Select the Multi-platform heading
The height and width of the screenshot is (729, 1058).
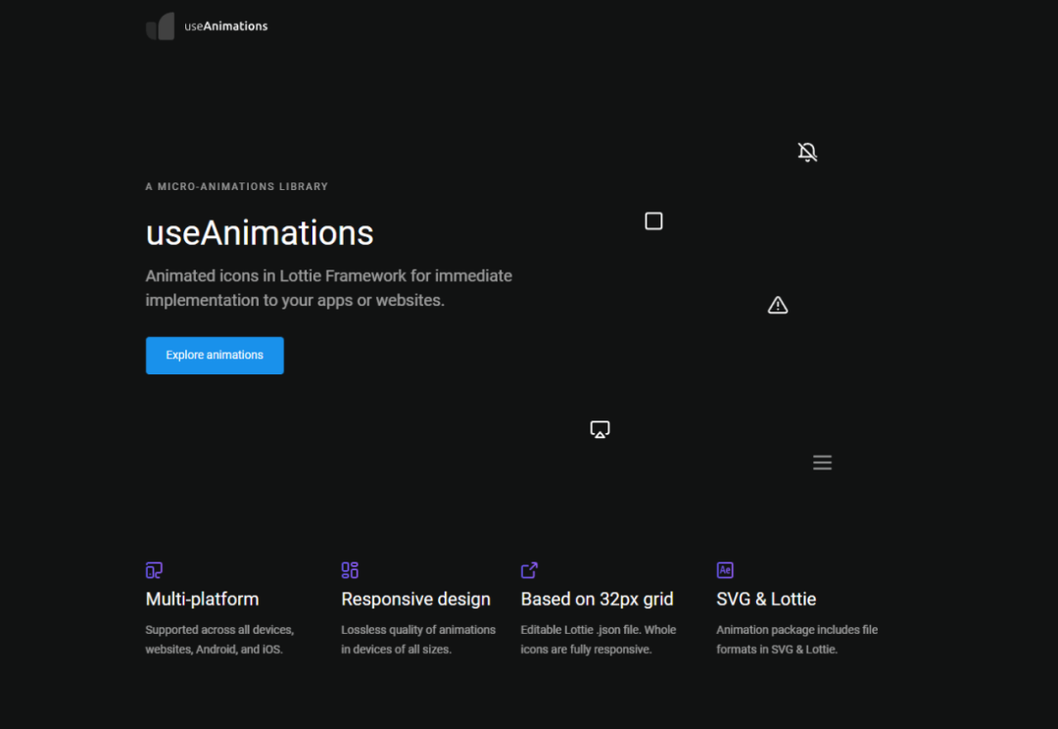tap(202, 599)
